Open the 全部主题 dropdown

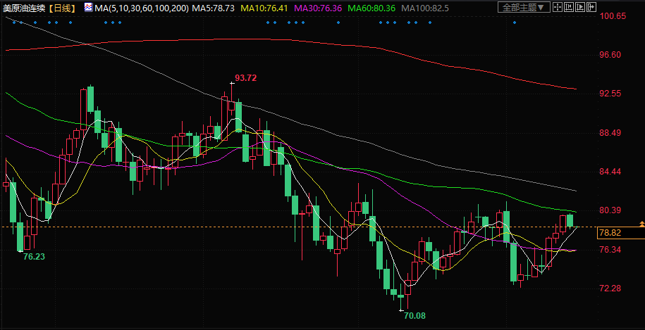522,8
